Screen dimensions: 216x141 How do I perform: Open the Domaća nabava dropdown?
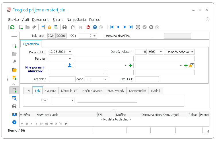pos(192,52)
